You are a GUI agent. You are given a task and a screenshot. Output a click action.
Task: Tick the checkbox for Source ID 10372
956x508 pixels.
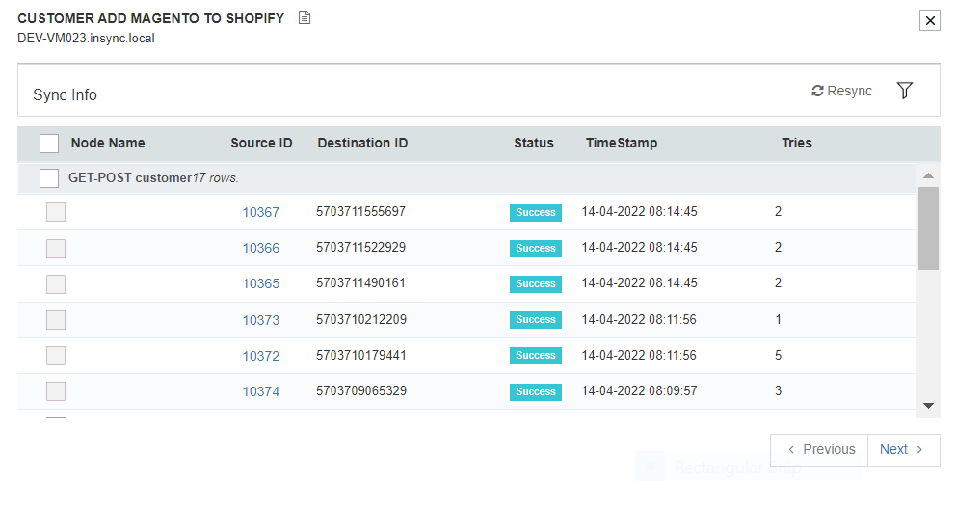(56, 356)
